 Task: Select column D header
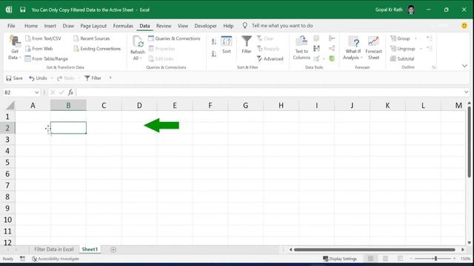[x=139, y=105]
